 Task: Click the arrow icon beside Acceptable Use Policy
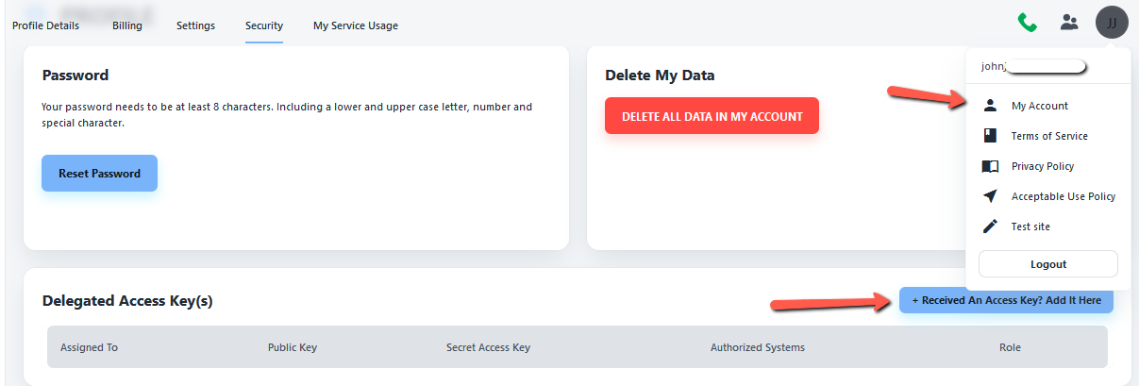tap(990, 196)
